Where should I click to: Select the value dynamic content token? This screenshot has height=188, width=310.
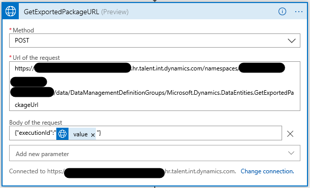click(76, 134)
